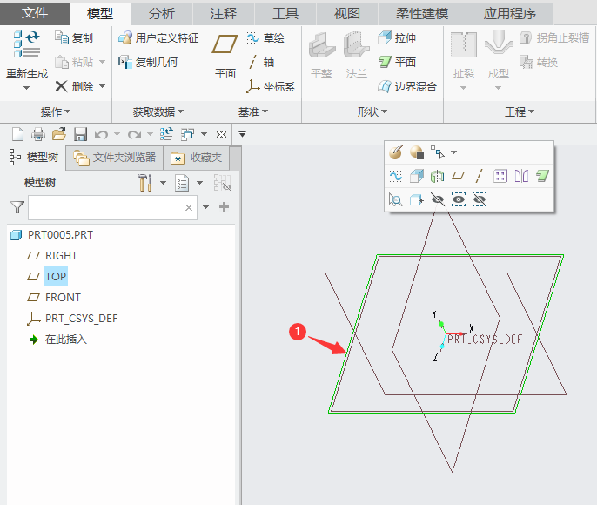The image size is (597, 505).
Task: Click the plus button beside the tree filter
Action: [x=224, y=207]
